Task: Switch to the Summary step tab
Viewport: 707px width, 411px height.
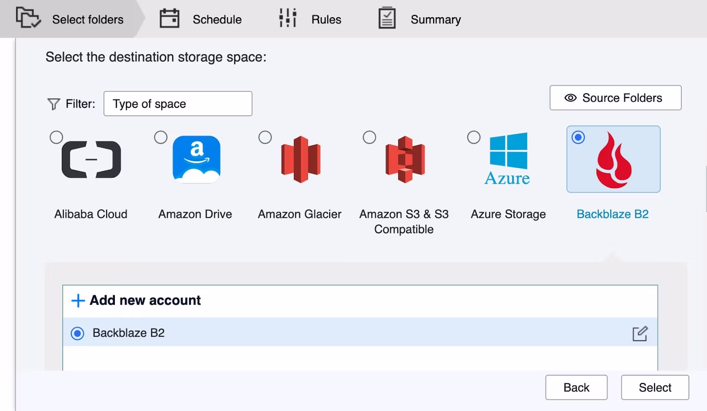Action: (420, 19)
